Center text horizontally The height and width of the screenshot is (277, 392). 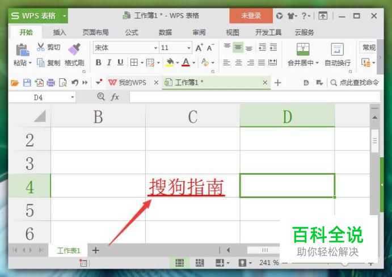[x=238, y=62]
